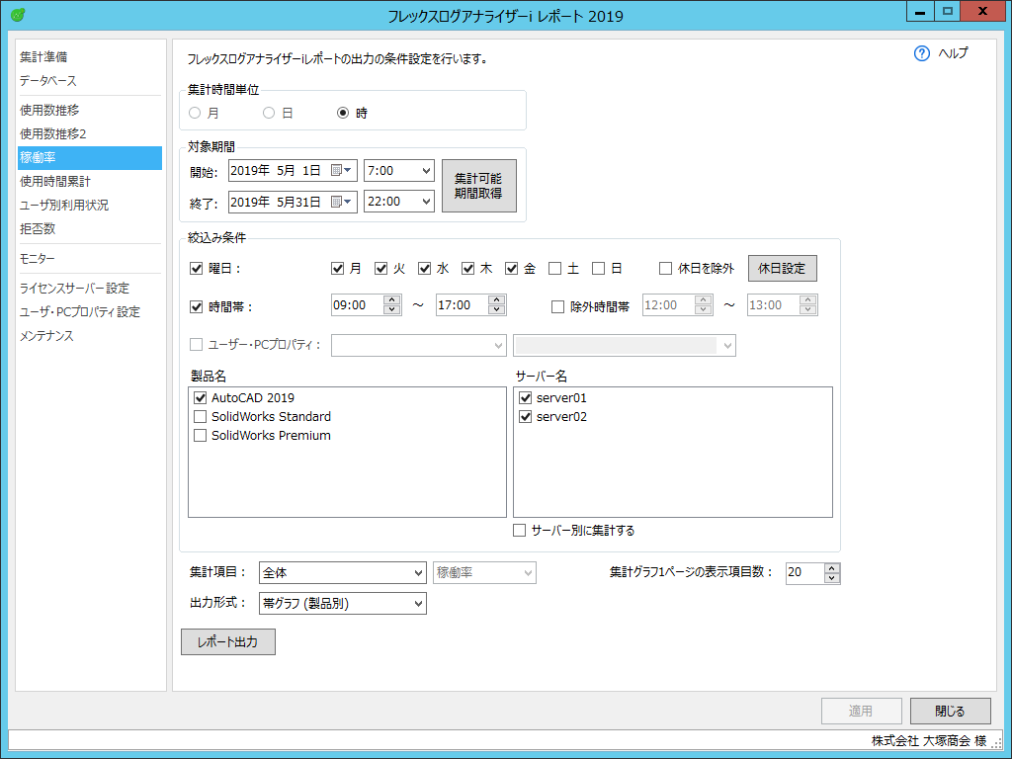This screenshot has width=1012, height=759.
Task: Uncheck AutoCAD 2019 product
Action: (x=200, y=397)
